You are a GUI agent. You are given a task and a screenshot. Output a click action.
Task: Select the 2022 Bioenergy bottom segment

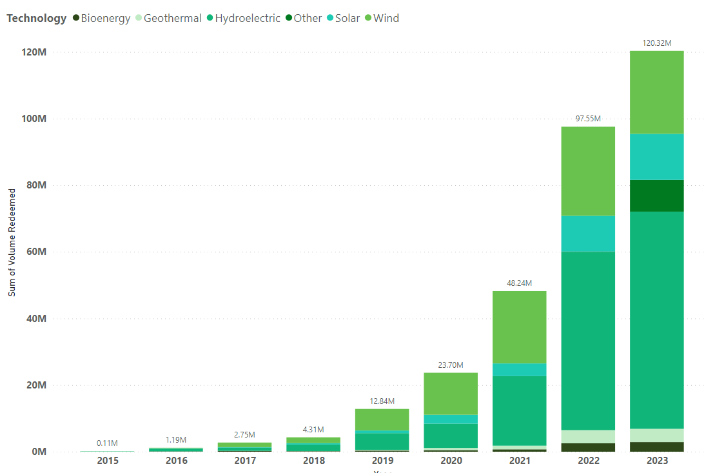click(588, 447)
